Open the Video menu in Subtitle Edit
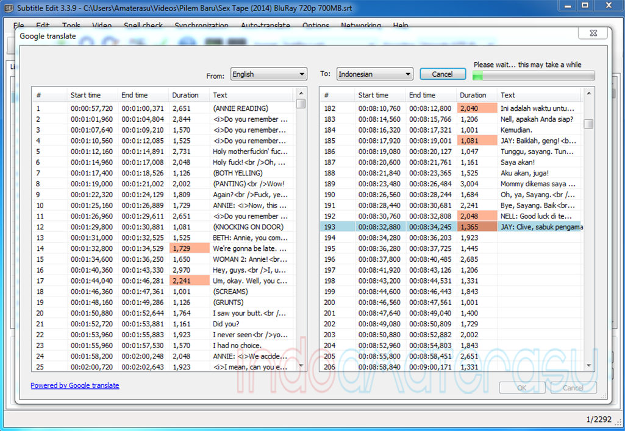 coord(102,26)
